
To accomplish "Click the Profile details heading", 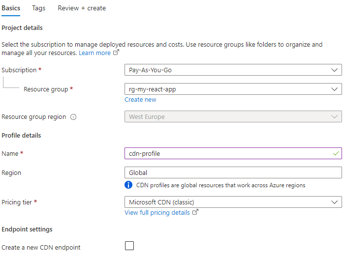I will 21,136.
